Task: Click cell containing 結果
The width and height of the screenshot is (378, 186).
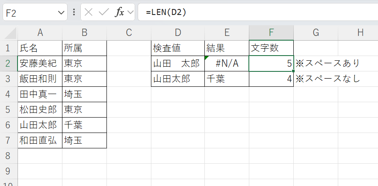Action: (x=227, y=48)
